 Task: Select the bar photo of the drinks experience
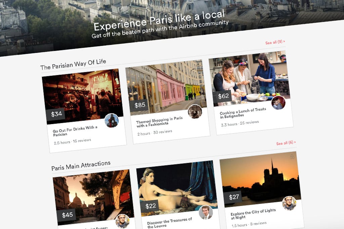(83, 96)
